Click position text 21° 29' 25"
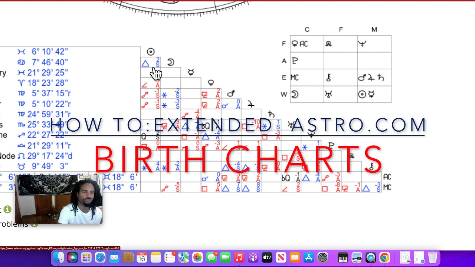The width and height of the screenshot is (475, 267). [x=47, y=72]
